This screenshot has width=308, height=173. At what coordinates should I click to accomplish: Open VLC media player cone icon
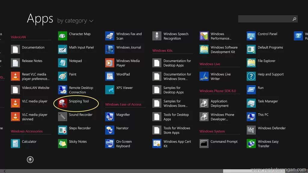pos(15,103)
